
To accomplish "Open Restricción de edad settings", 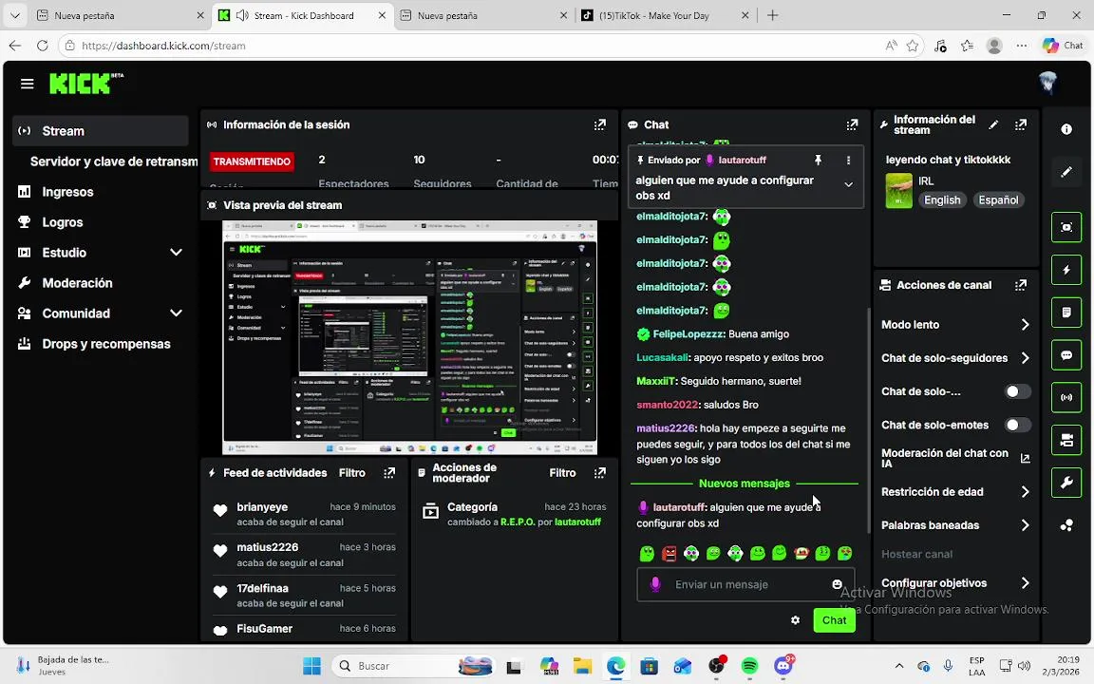I will [x=955, y=492].
